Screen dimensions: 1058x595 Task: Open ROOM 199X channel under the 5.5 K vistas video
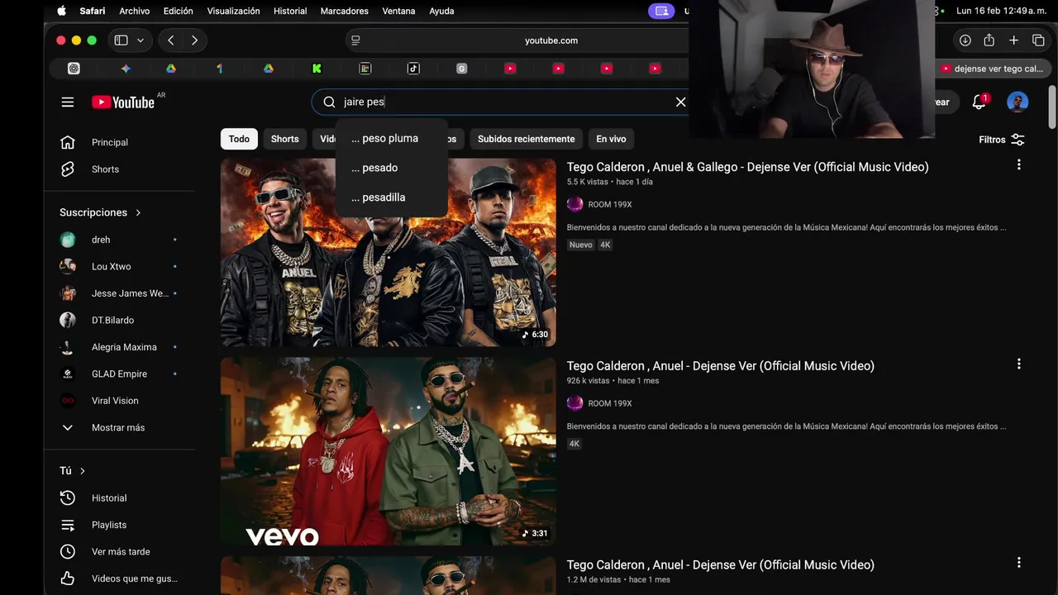[x=609, y=204]
